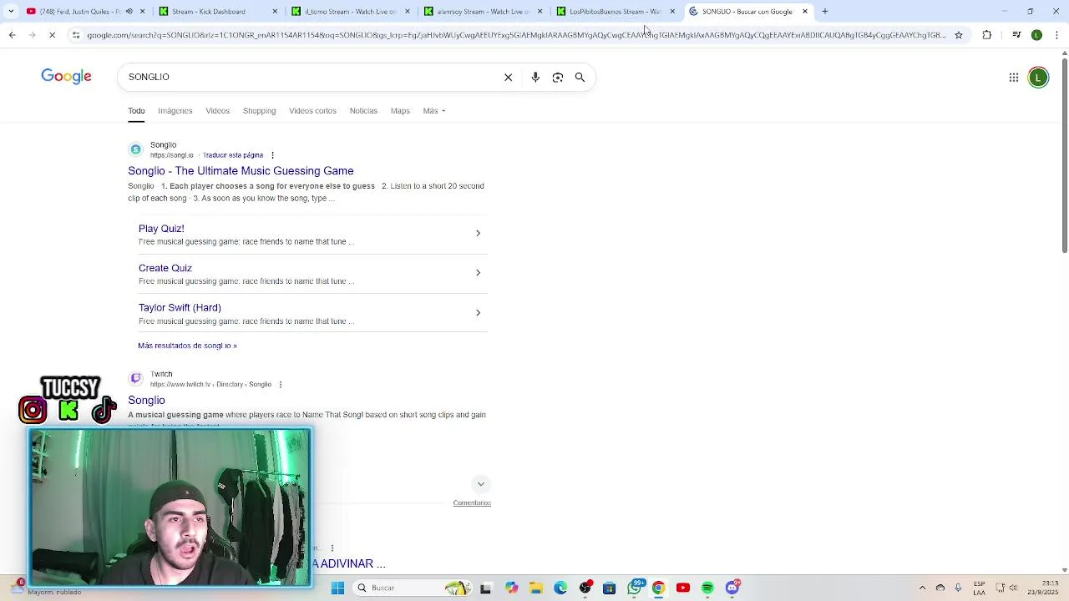The width and height of the screenshot is (1069, 601).
Task: View site information icon in address bar
Action: [76, 35]
